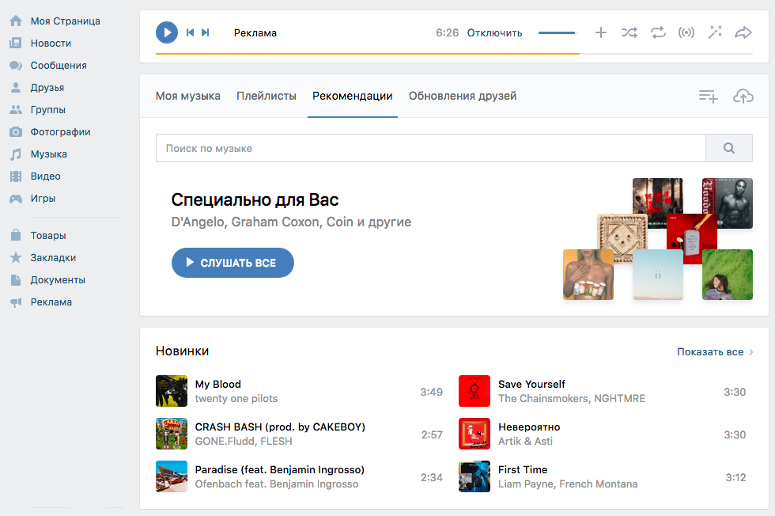Click the gamepad Игры icon
Image resolution: width=775 pixels, height=516 pixels.
click(16, 199)
